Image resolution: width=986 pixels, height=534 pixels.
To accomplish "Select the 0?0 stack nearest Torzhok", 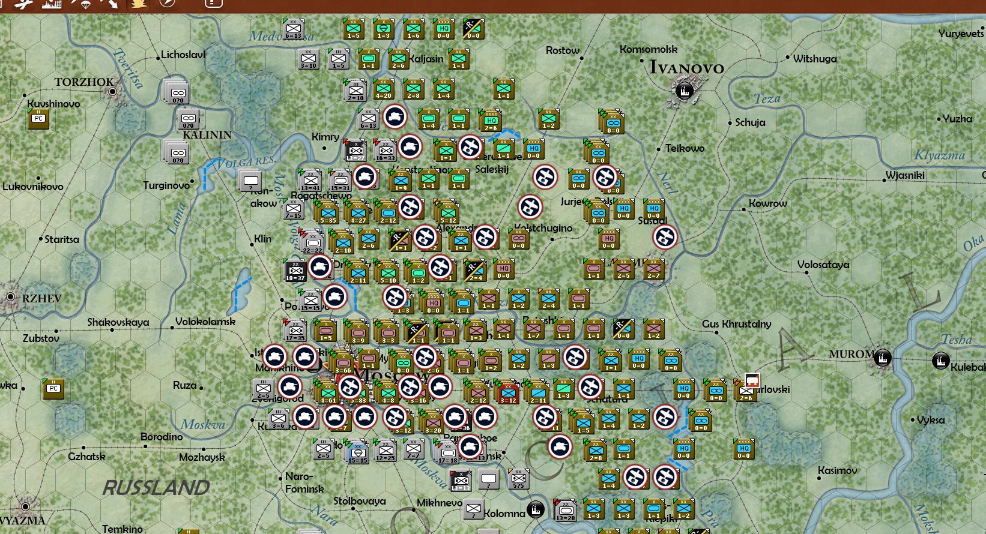I will [x=177, y=92].
